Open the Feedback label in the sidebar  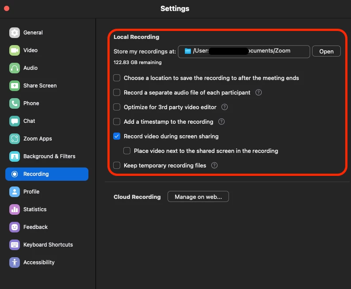click(35, 227)
